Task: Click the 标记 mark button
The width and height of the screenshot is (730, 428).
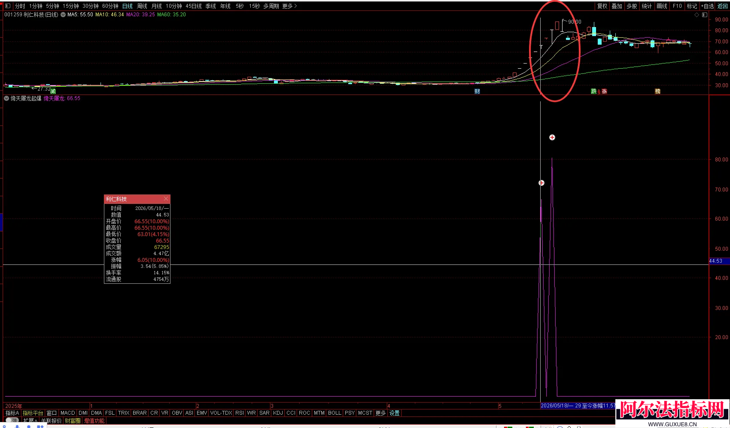Action: click(692, 6)
